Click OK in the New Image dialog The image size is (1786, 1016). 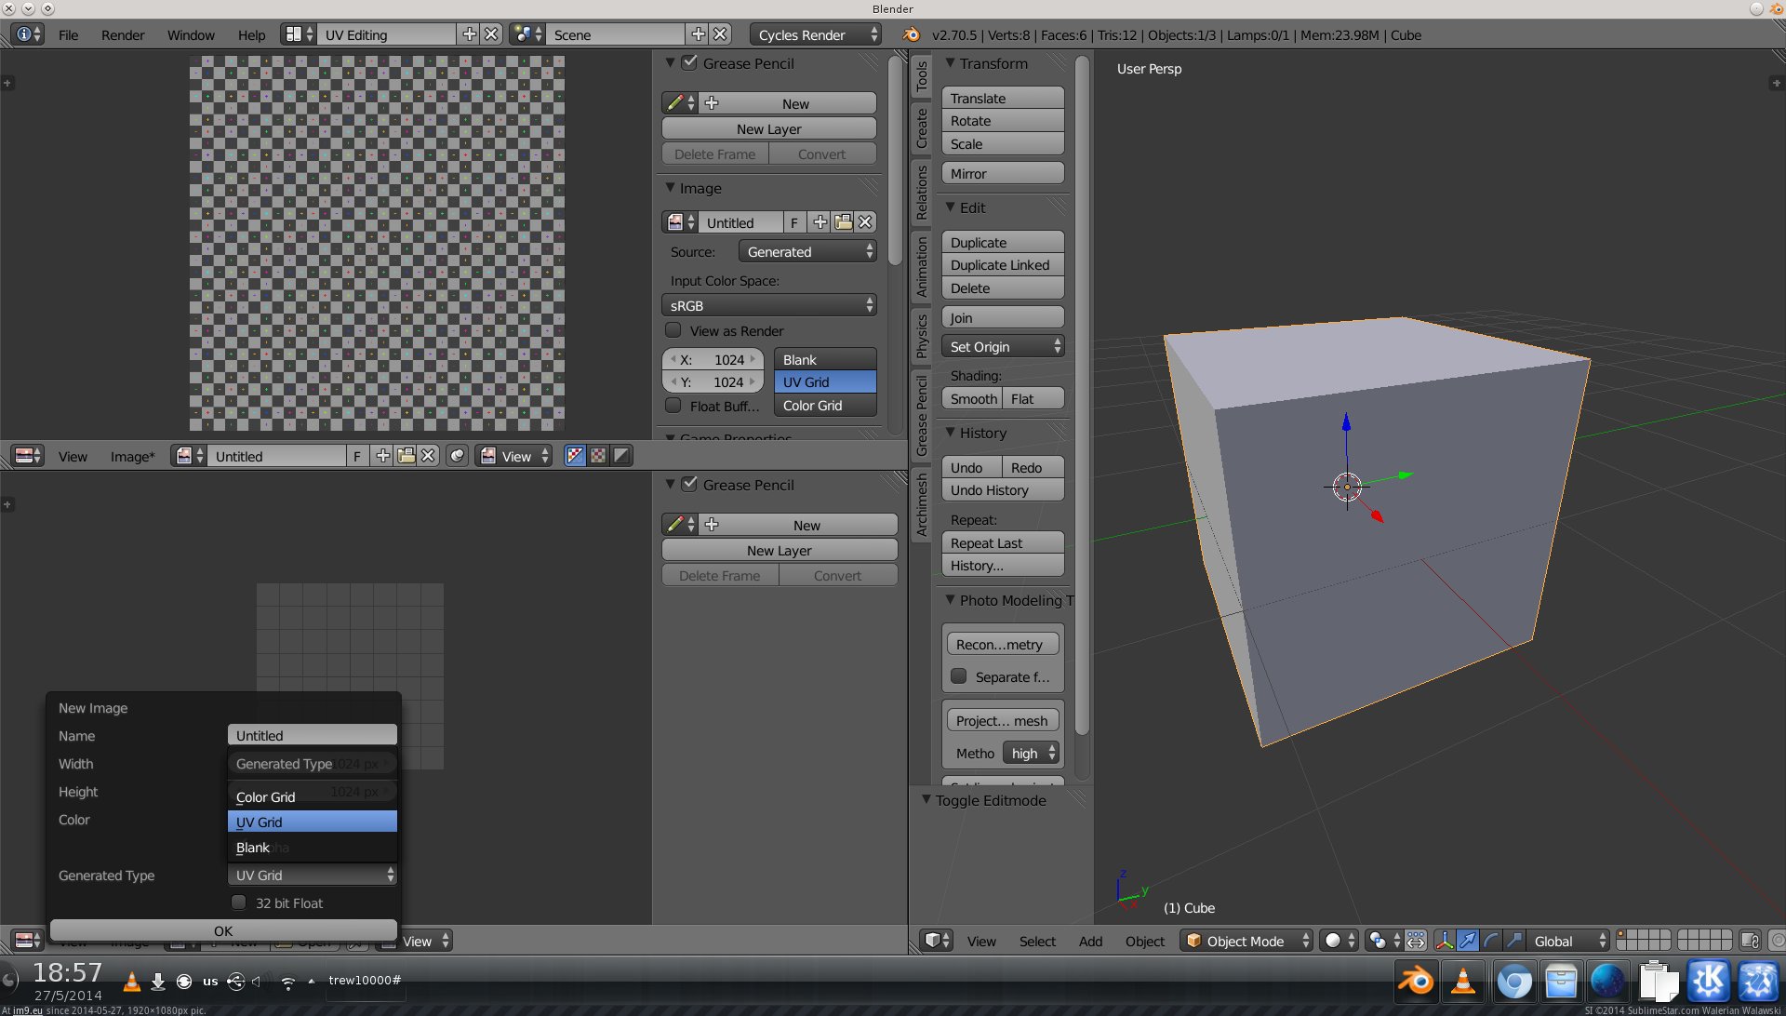click(x=223, y=930)
